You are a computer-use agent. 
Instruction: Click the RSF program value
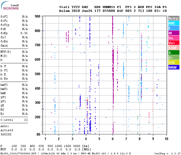point(120,11)
